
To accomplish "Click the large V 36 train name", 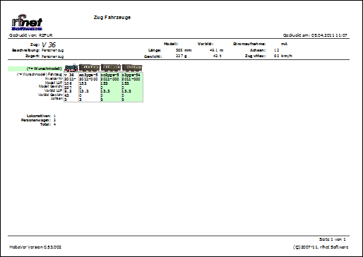I will [49, 44].
